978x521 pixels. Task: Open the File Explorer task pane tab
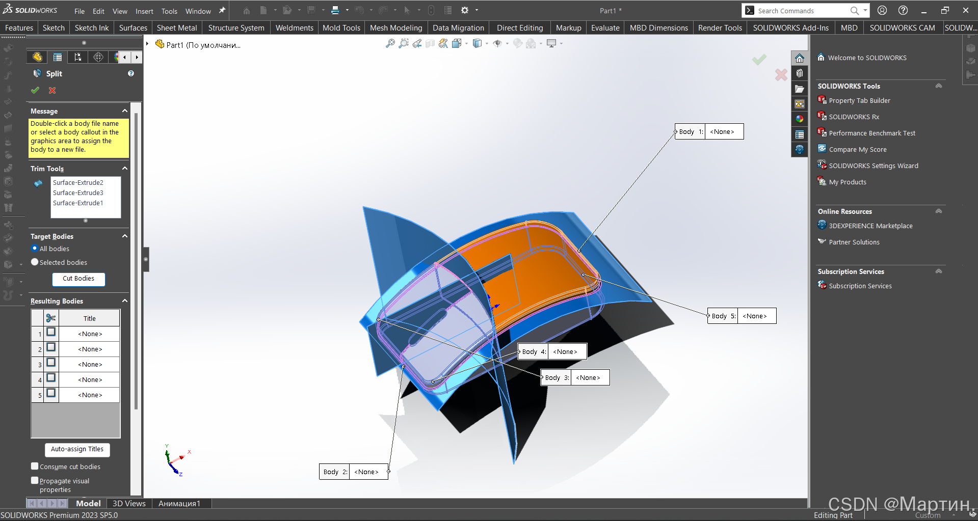[x=799, y=89]
